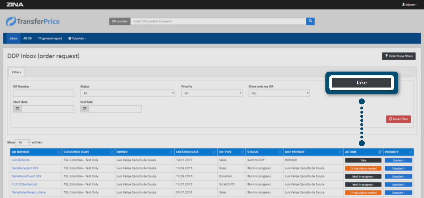Expand the Status filter dropdown
424x198 pixels.
click(127, 93)
